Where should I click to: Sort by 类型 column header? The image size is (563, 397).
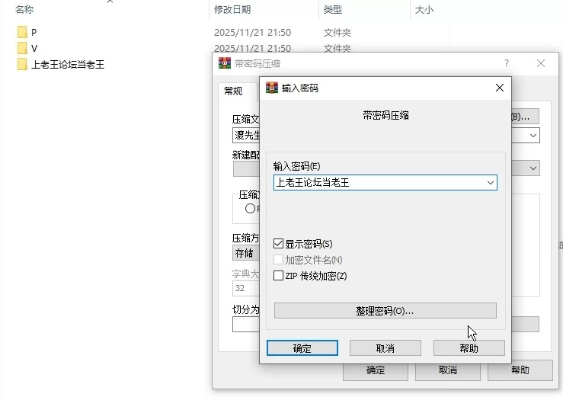click(x=332, y=9)
